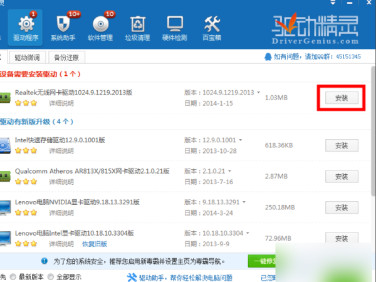Click the star rating of Lenovo NVIDIA driver

[26, 212]
